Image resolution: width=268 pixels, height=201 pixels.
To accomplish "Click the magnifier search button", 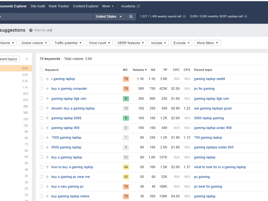I will click(x=131, y=16).
